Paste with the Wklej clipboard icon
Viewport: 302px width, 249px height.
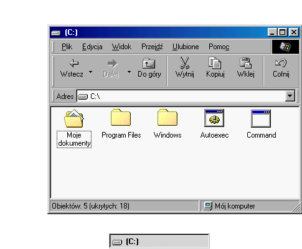pos(245,63)
